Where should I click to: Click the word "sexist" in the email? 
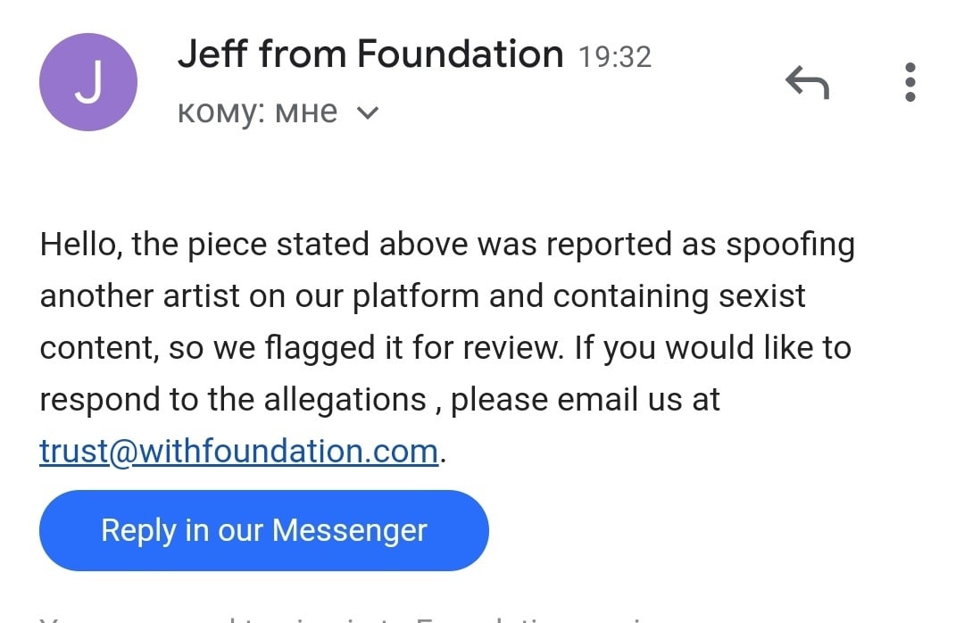tap(757, 295)
